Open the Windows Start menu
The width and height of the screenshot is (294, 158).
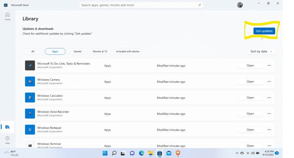tap(105, 153)
